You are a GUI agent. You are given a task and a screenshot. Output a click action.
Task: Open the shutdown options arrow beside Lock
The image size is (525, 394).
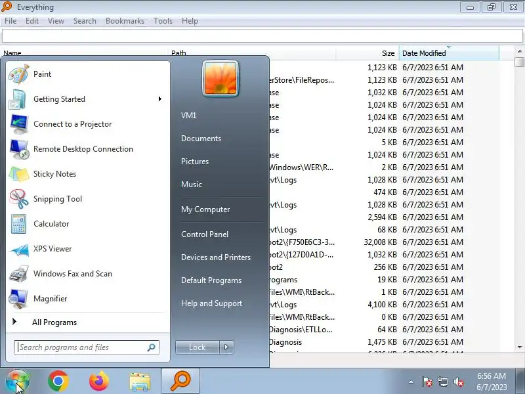[226, 347]
